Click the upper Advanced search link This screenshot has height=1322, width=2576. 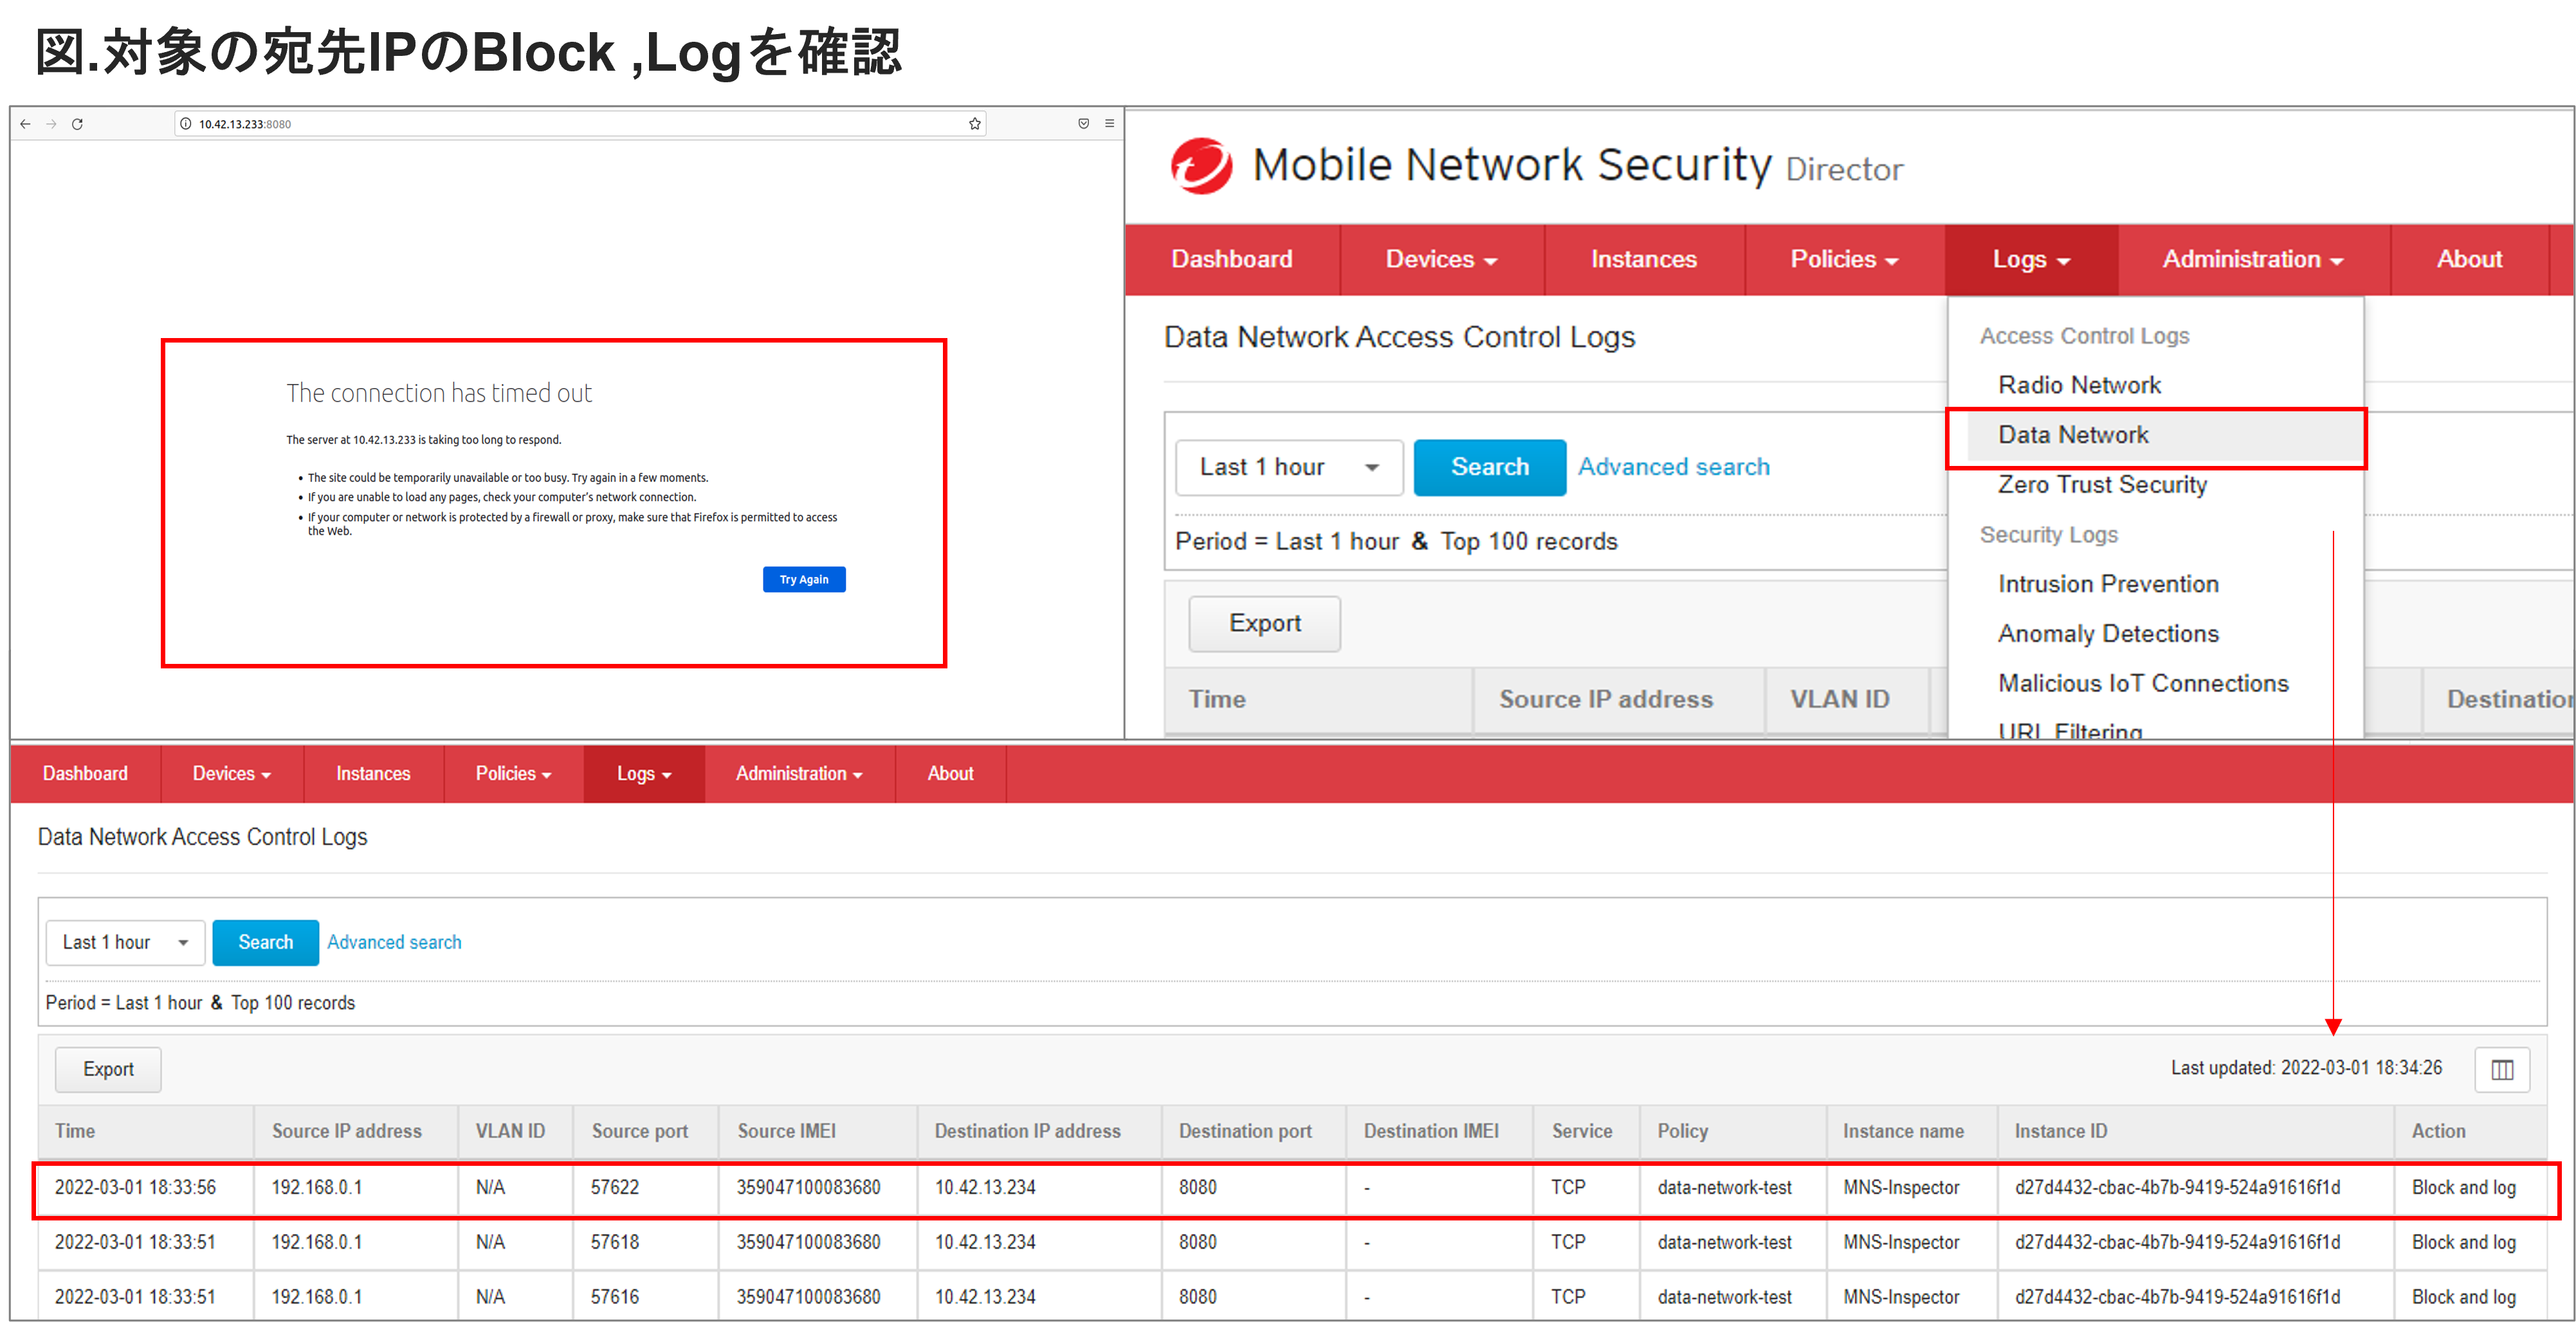[x=1673, y=467]
